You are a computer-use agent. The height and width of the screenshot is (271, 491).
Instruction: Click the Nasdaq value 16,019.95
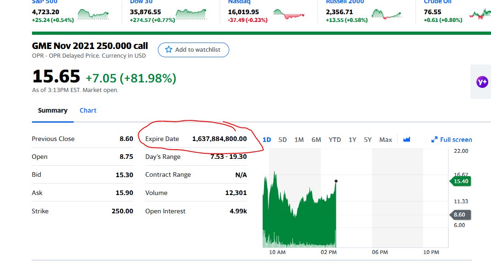point(243,12)
